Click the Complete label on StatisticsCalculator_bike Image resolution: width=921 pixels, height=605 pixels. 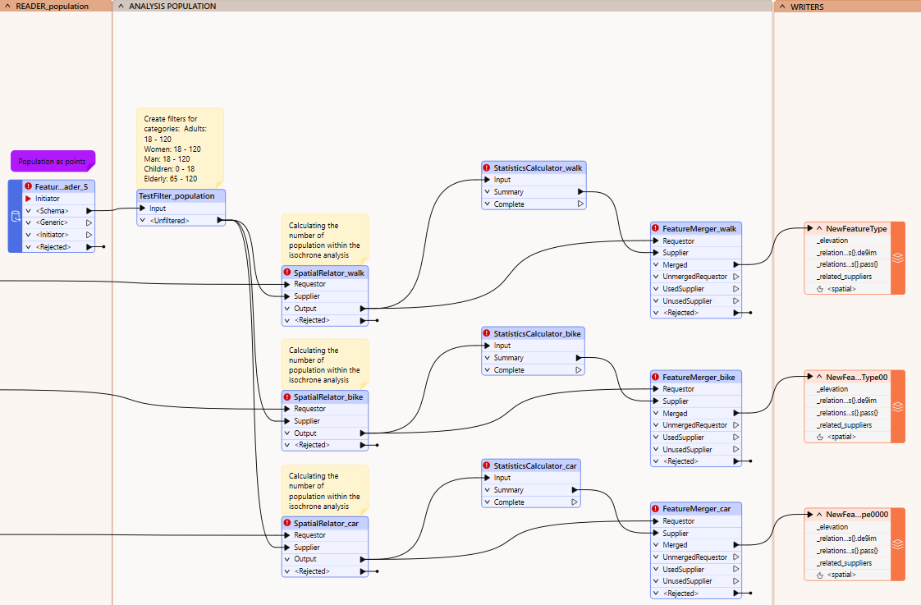[509, 370]
